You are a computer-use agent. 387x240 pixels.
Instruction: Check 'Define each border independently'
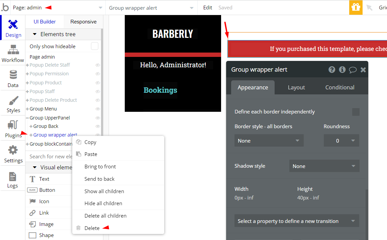pyautogui.click(x=356, y=112)
